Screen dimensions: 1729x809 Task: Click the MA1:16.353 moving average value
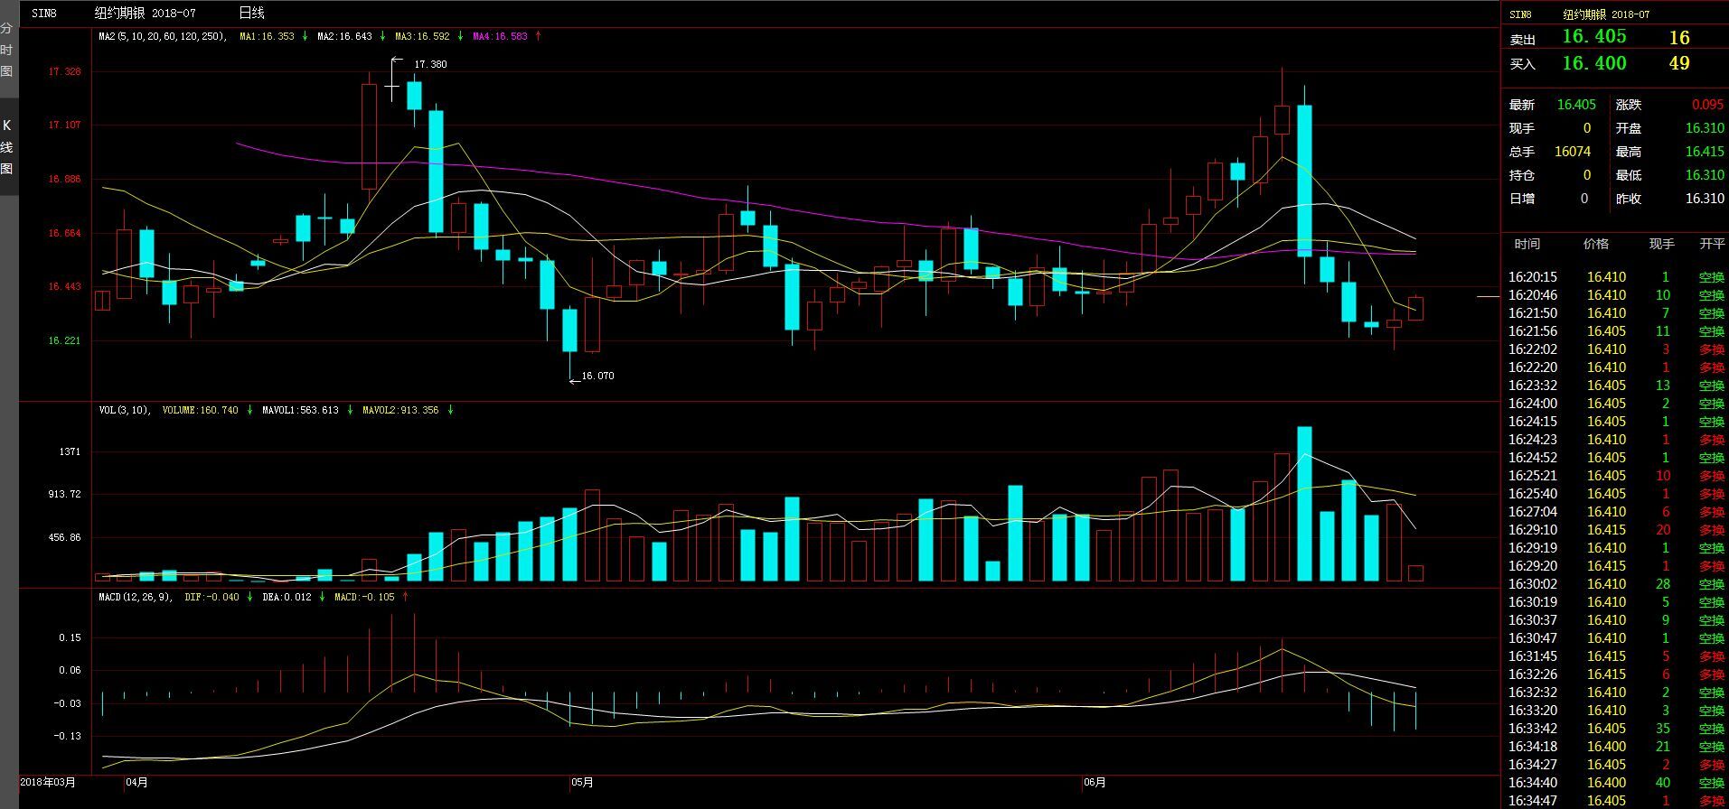pos(267,36)
